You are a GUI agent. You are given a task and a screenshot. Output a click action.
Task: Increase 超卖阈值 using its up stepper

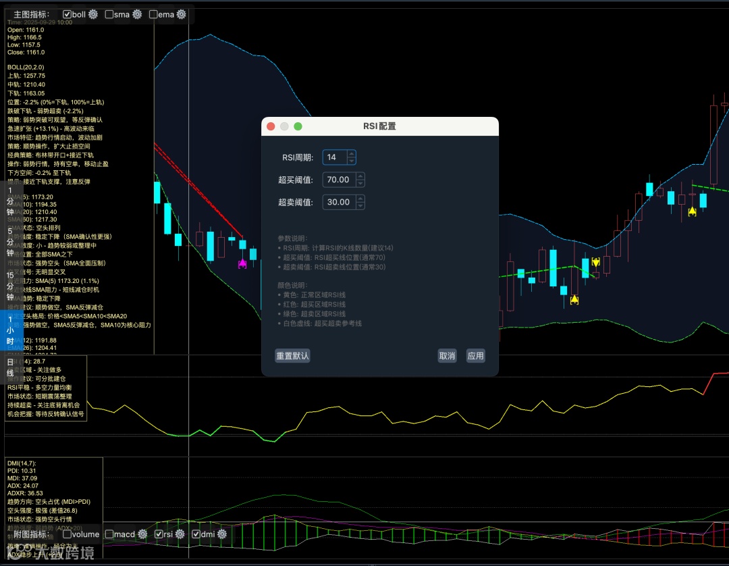pos(360,199)
